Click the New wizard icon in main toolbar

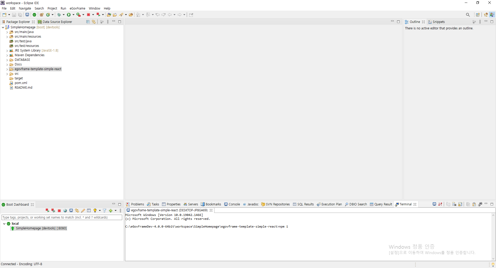pos(4,15)
